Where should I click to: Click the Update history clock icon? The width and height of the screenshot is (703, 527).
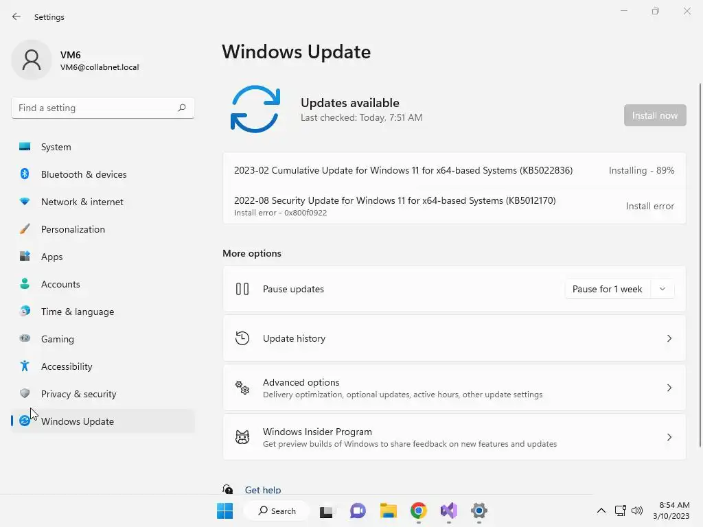(242, 338)
